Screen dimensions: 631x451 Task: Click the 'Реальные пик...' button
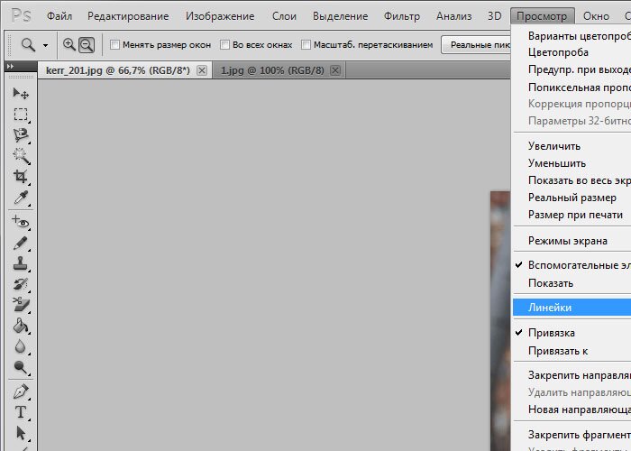477,45
